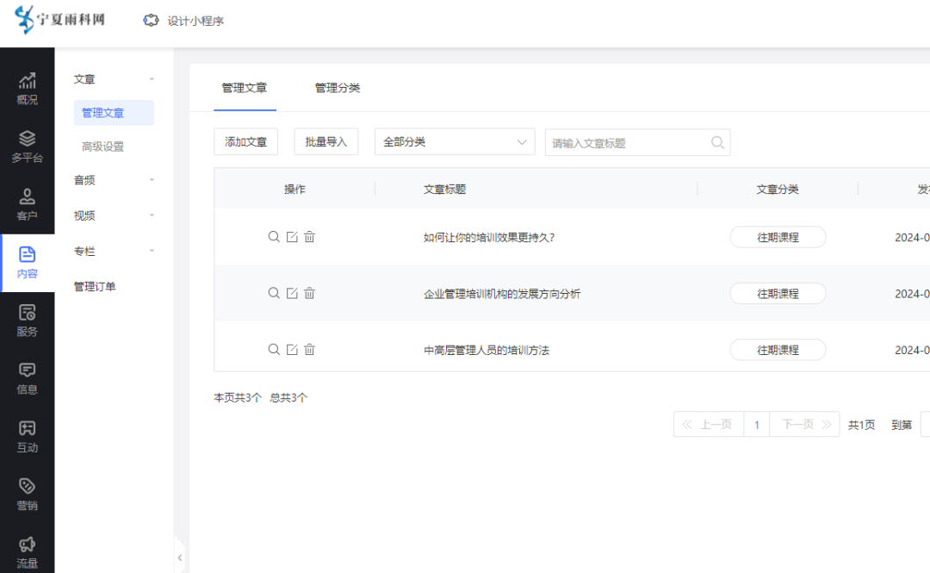Preview article 中高层管理人员的培训方法
This screenshot has height=573, width=930.
274,349
